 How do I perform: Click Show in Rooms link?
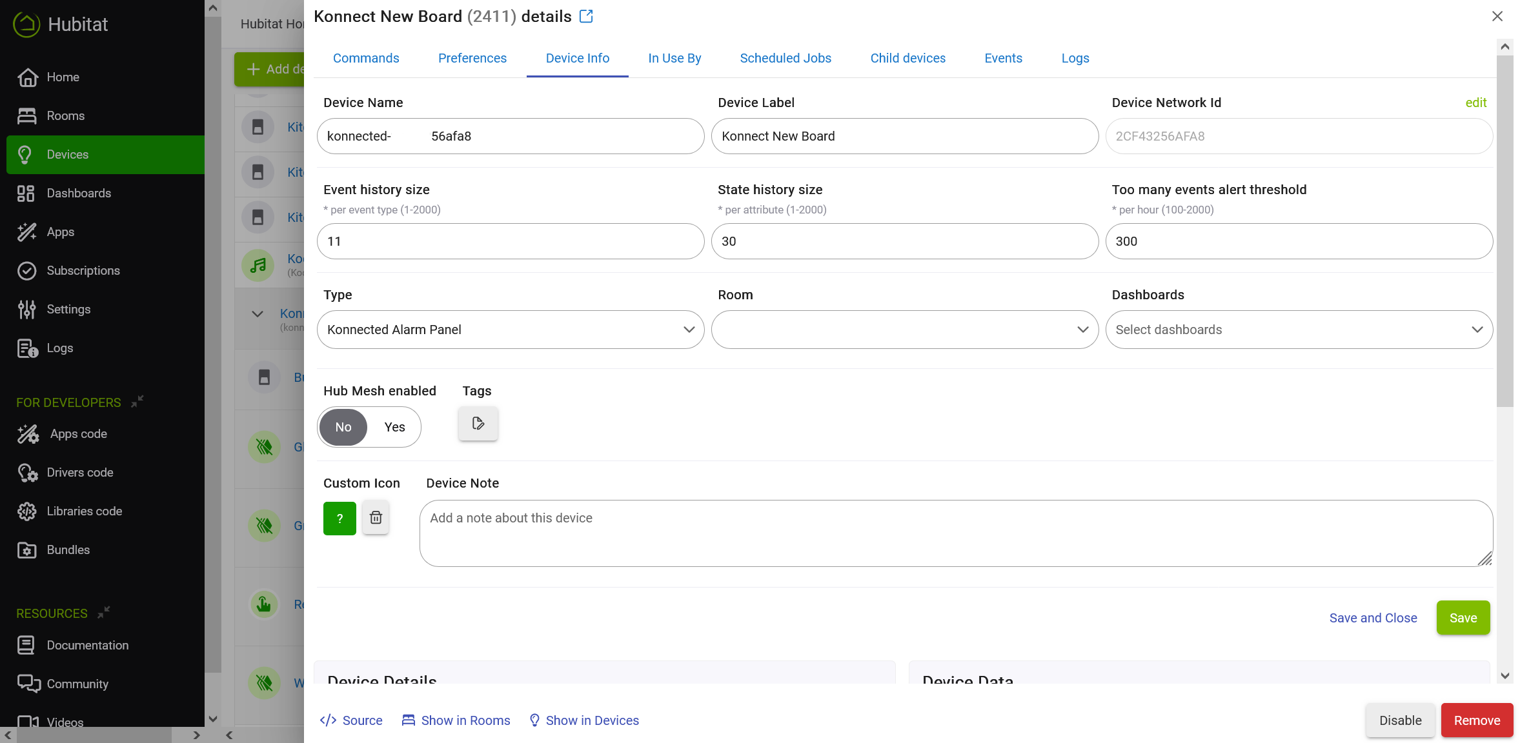456,720
